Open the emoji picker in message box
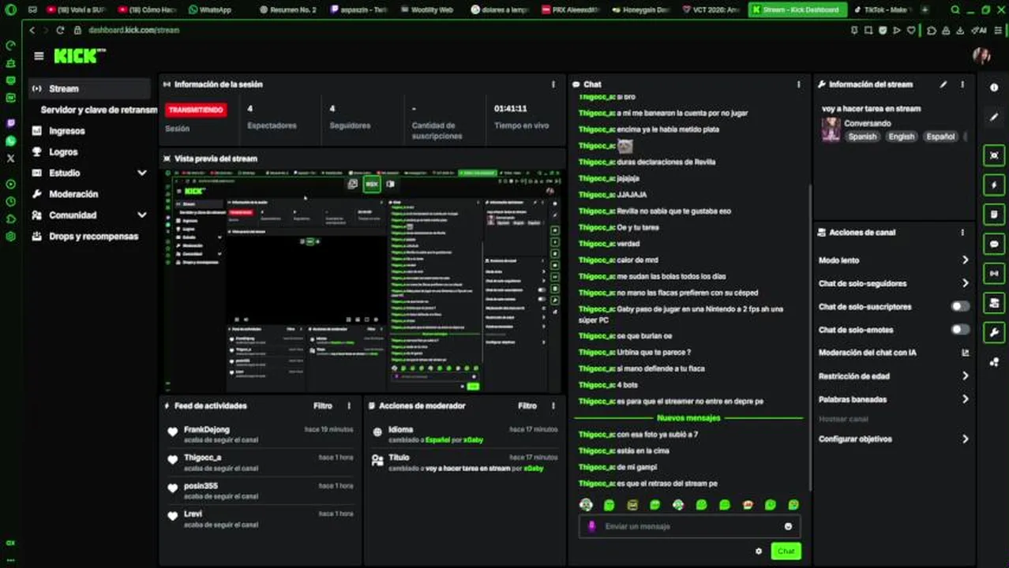Screen dimensions: 1009x568 coord(788,526)
